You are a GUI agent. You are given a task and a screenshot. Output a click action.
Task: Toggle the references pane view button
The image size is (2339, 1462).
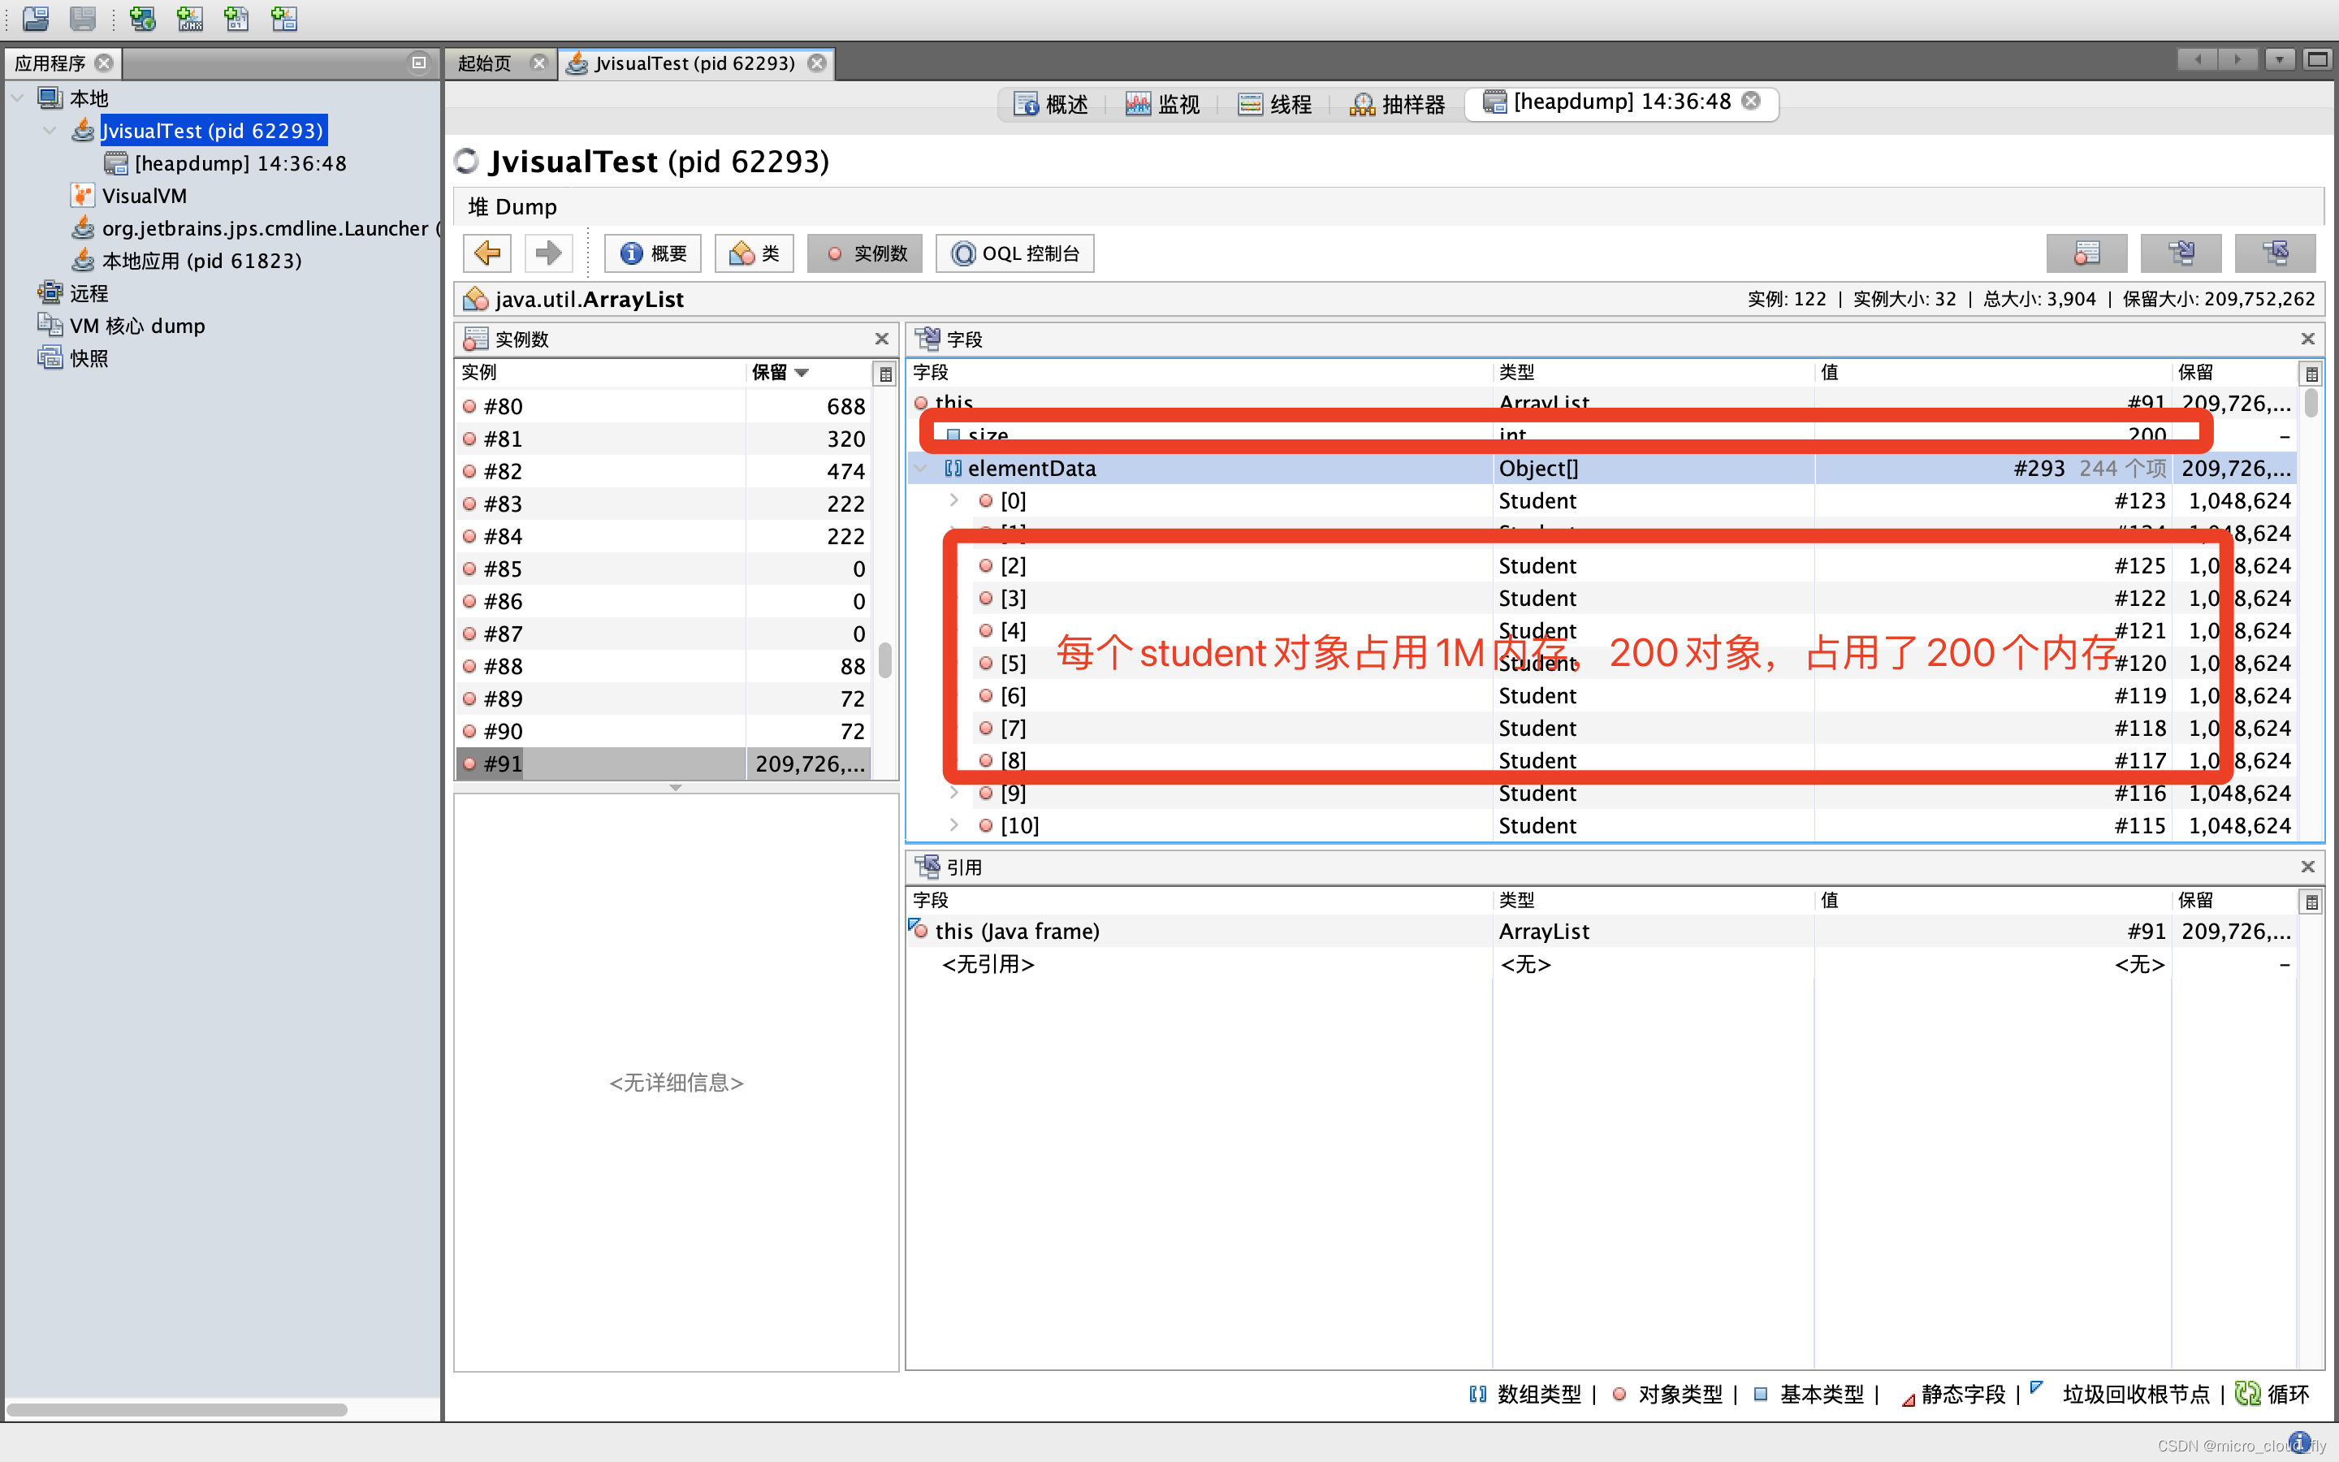click(2275, 253)
